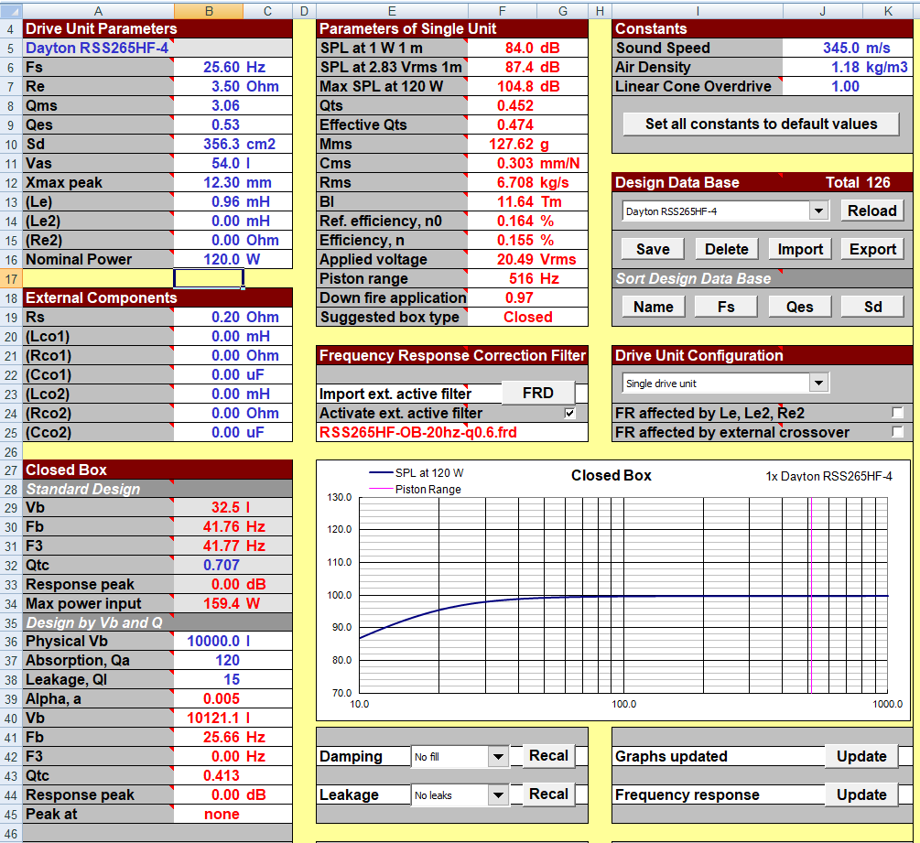Select Physical Vb 10000.0 cell
The height and width of the screenshot is (843, 920).
click(209, 642)
